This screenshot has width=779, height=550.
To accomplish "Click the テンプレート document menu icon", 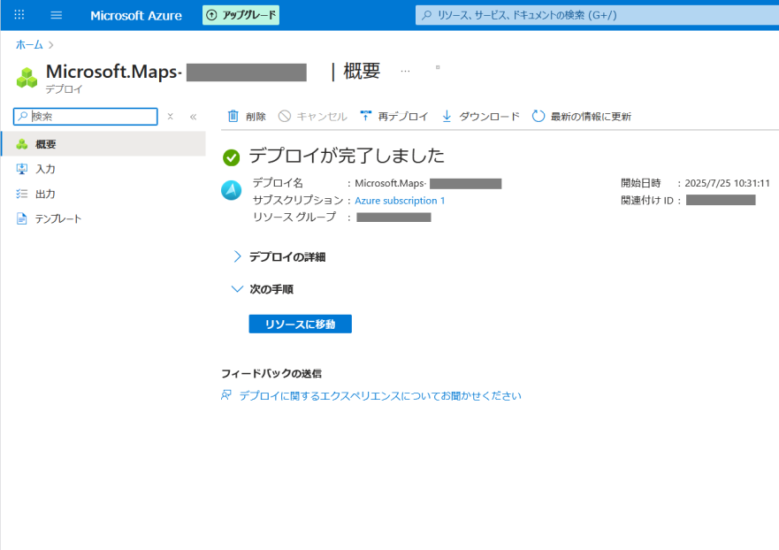I will click(22, 218).
